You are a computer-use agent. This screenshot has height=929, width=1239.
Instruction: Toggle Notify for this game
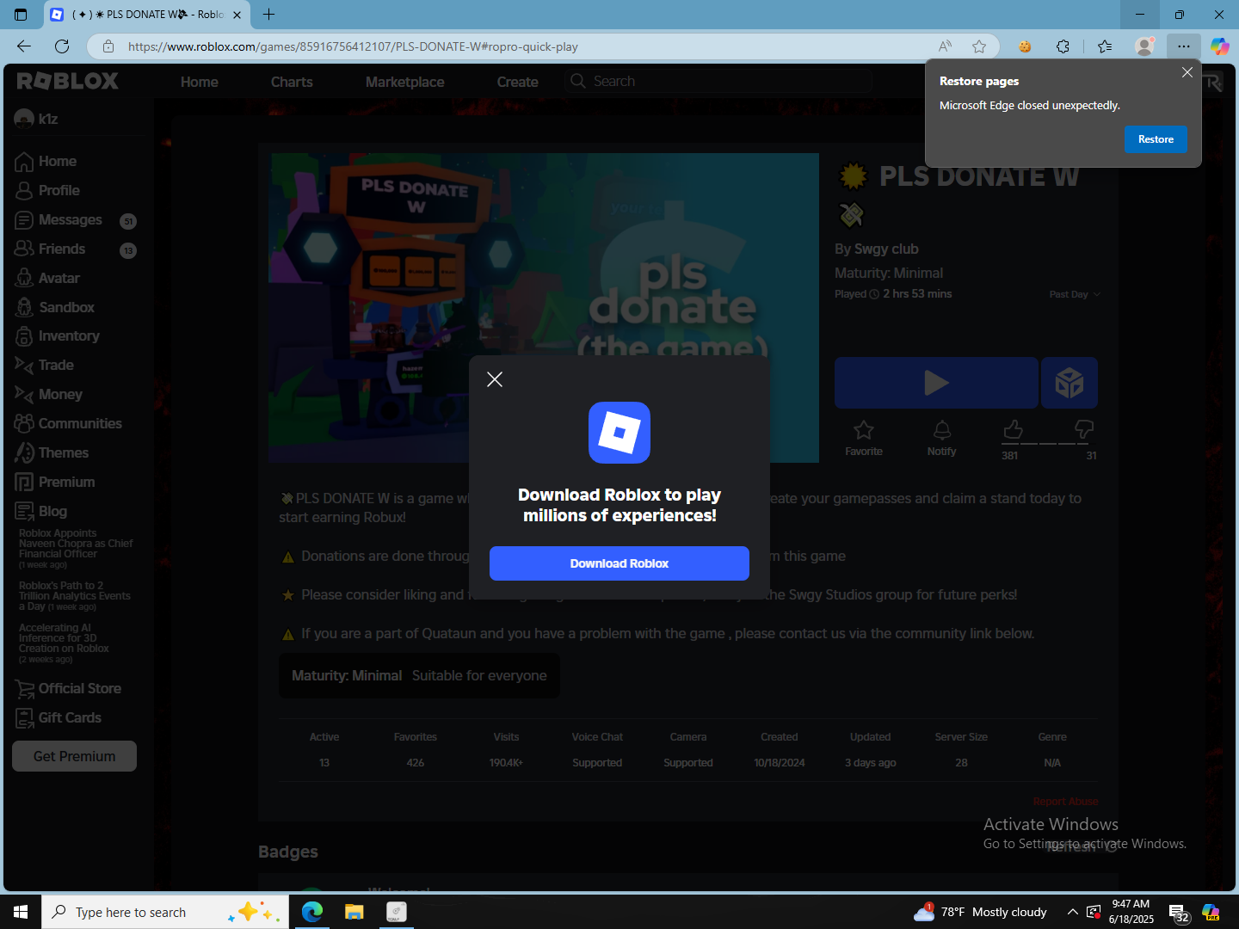tap(942, 438)
